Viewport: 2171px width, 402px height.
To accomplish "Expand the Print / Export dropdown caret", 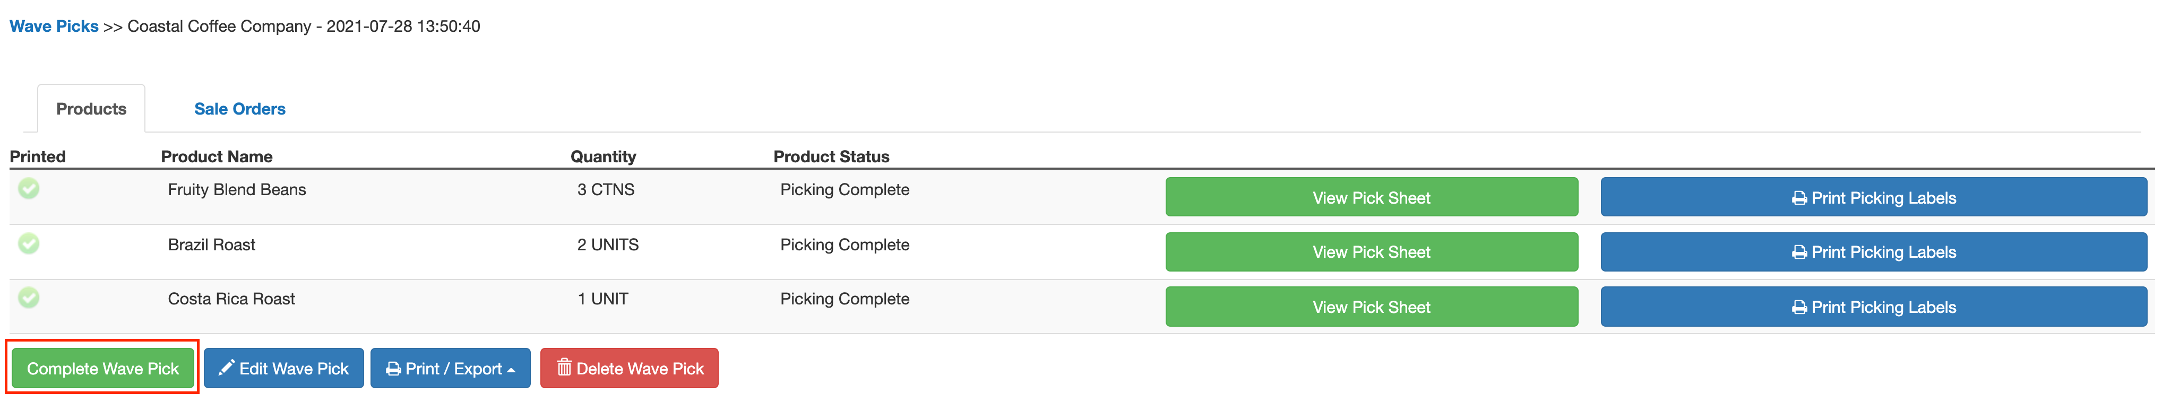I will pos(511,370).
